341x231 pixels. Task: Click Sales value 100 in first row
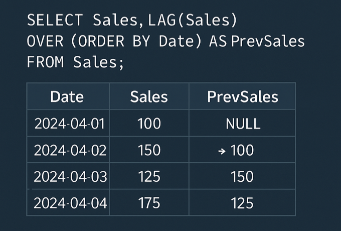tap(149, 124)
